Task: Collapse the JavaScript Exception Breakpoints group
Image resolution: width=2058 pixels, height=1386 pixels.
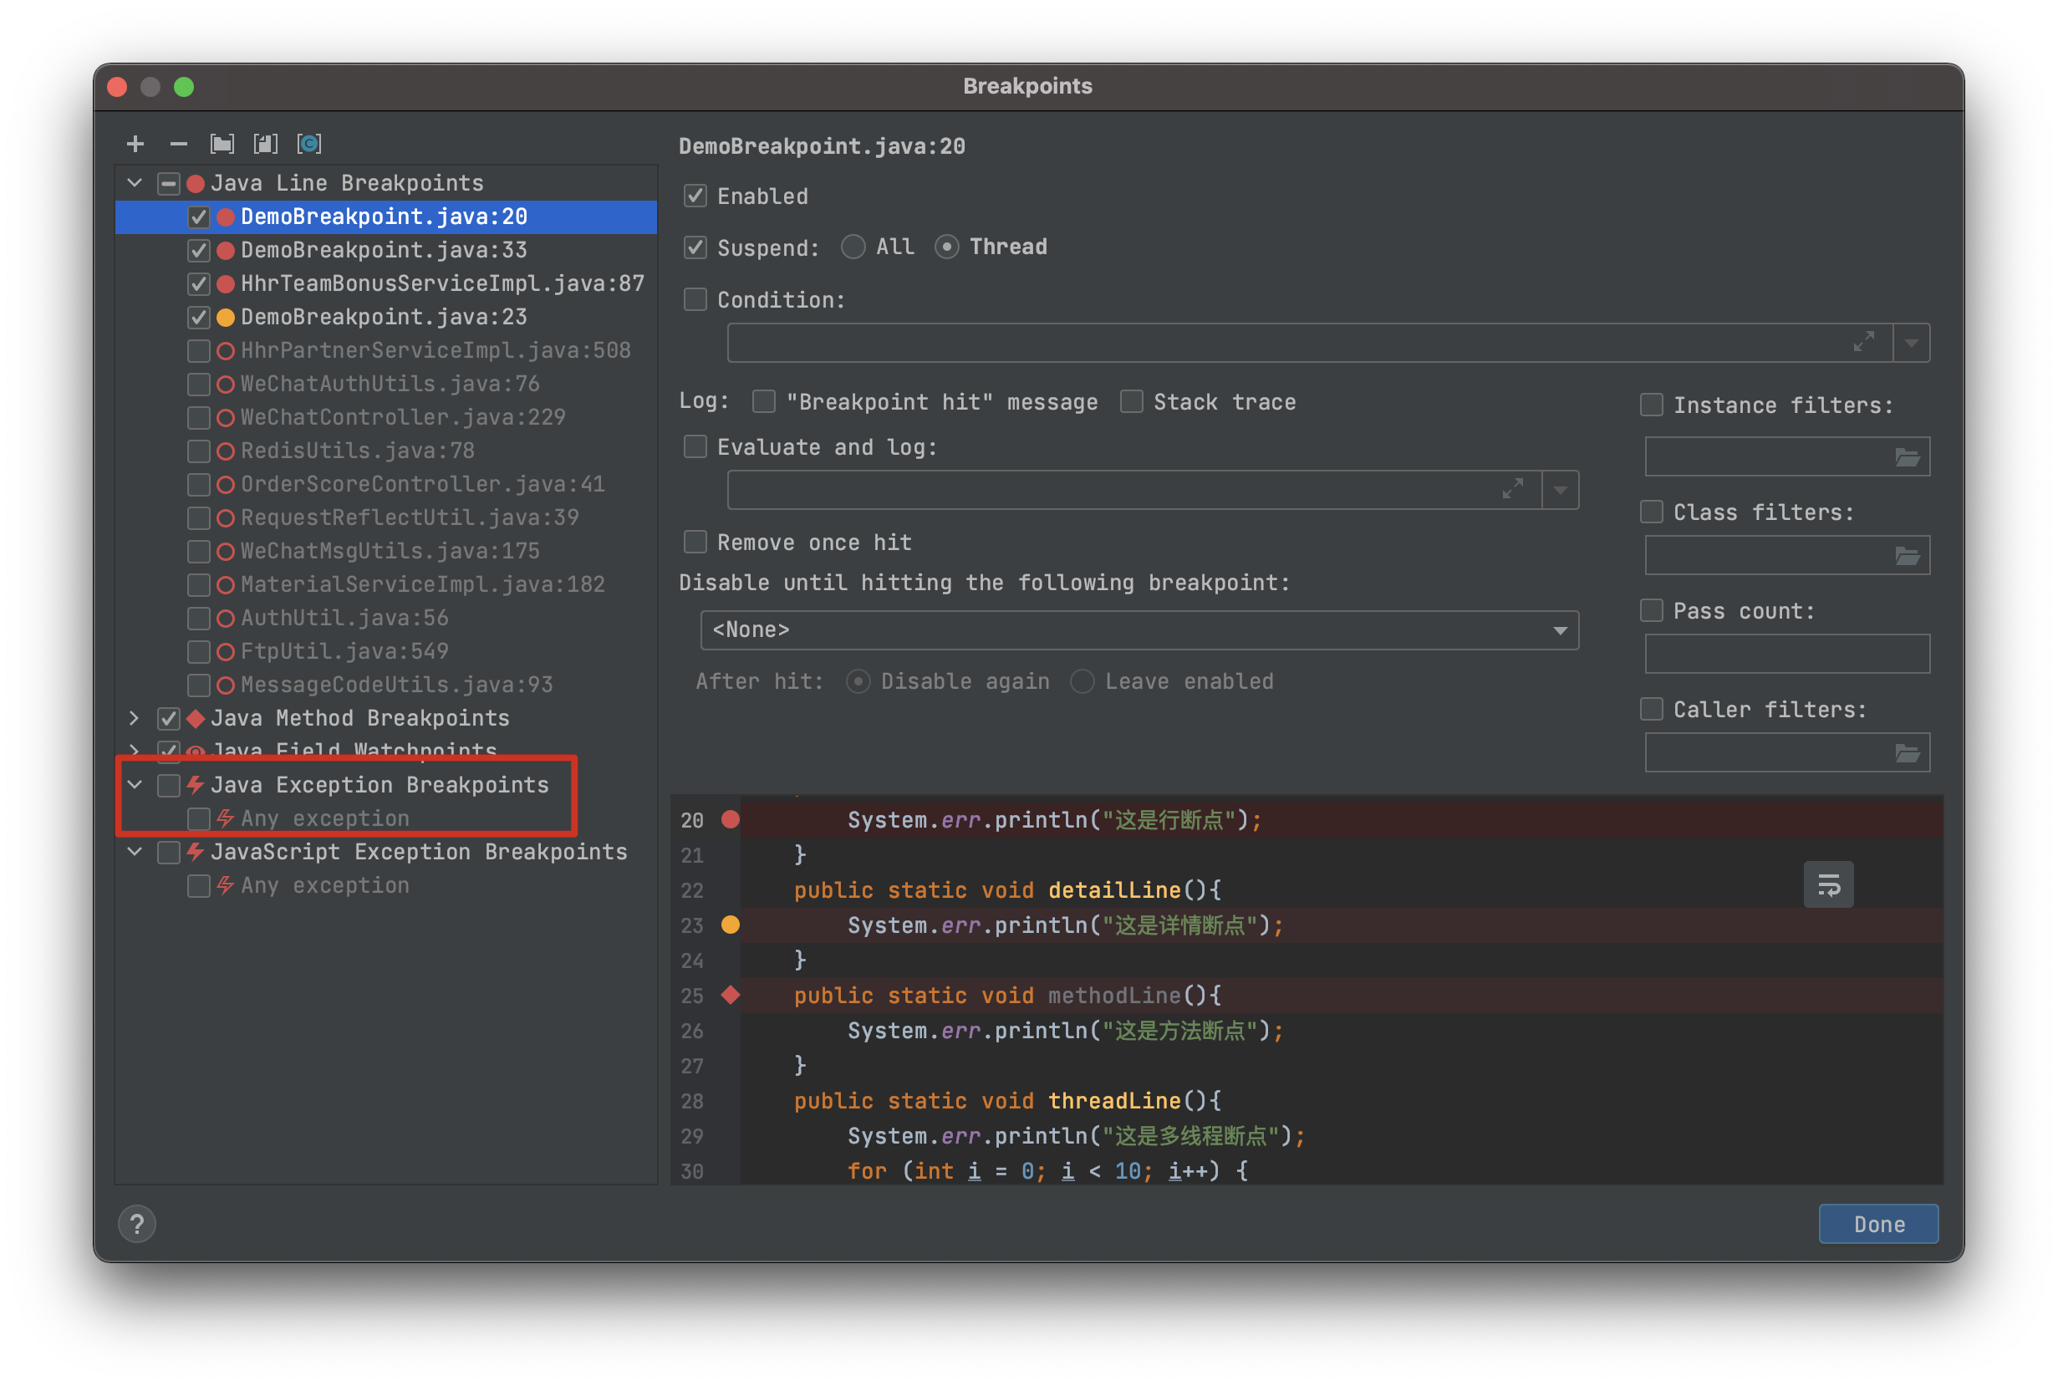Action: [x=135, y=851]
